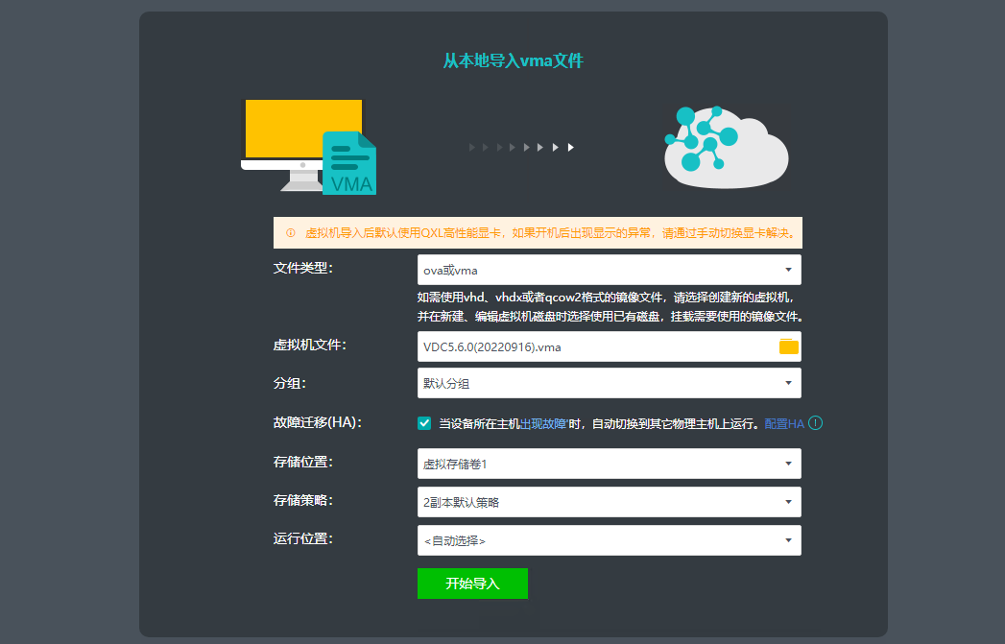Click the 故障迁移(HA) label
The height and width of the screenshot is (644, 1005).
tap(318, 422)
